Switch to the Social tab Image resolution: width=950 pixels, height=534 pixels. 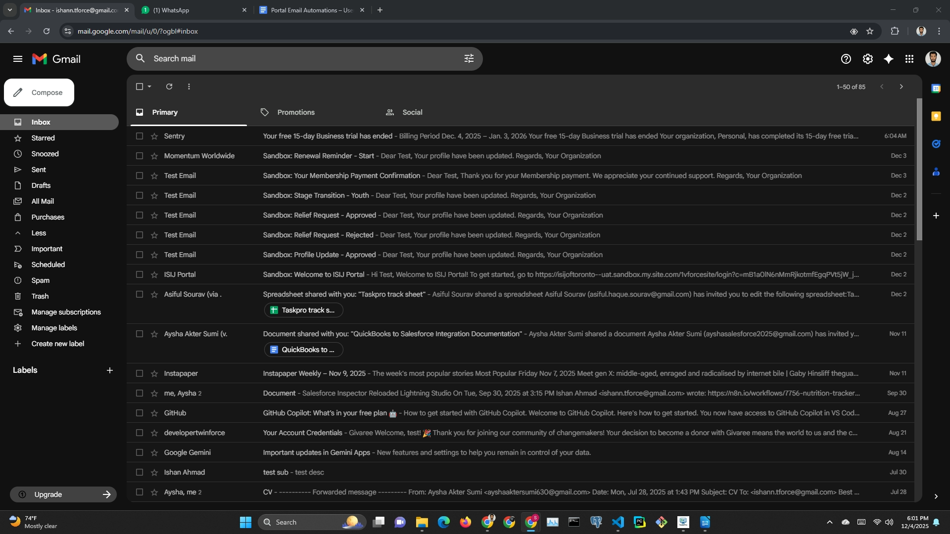[x=412, y=112]
